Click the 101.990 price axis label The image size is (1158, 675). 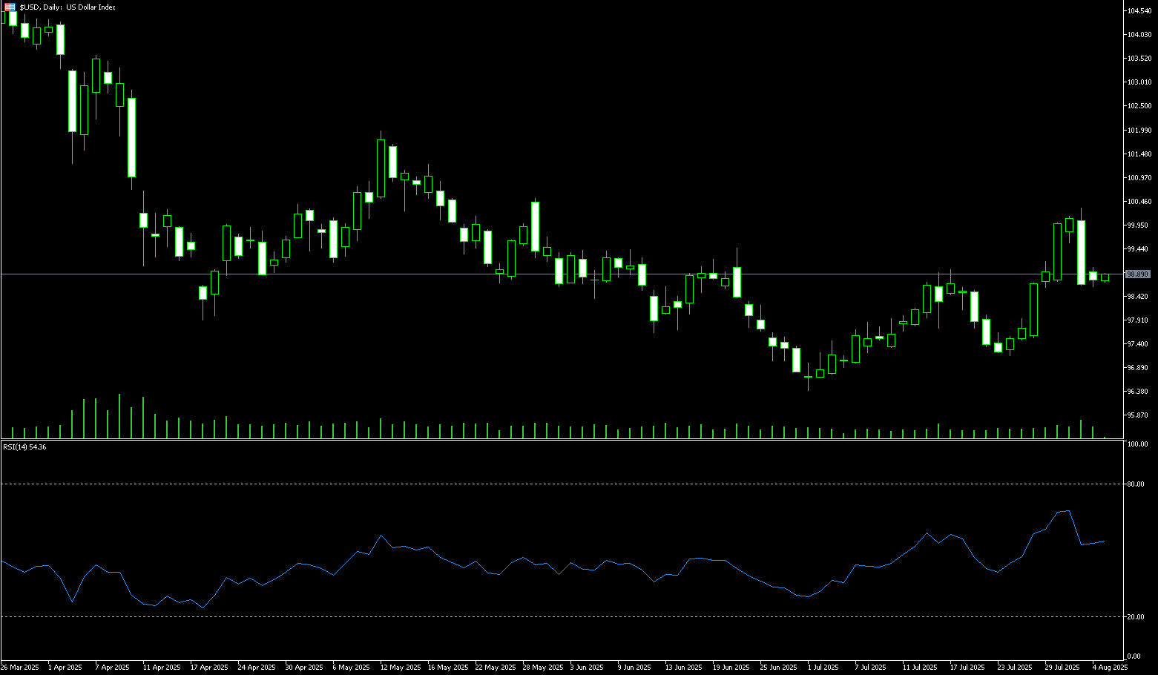click(x=1139, y=130)
